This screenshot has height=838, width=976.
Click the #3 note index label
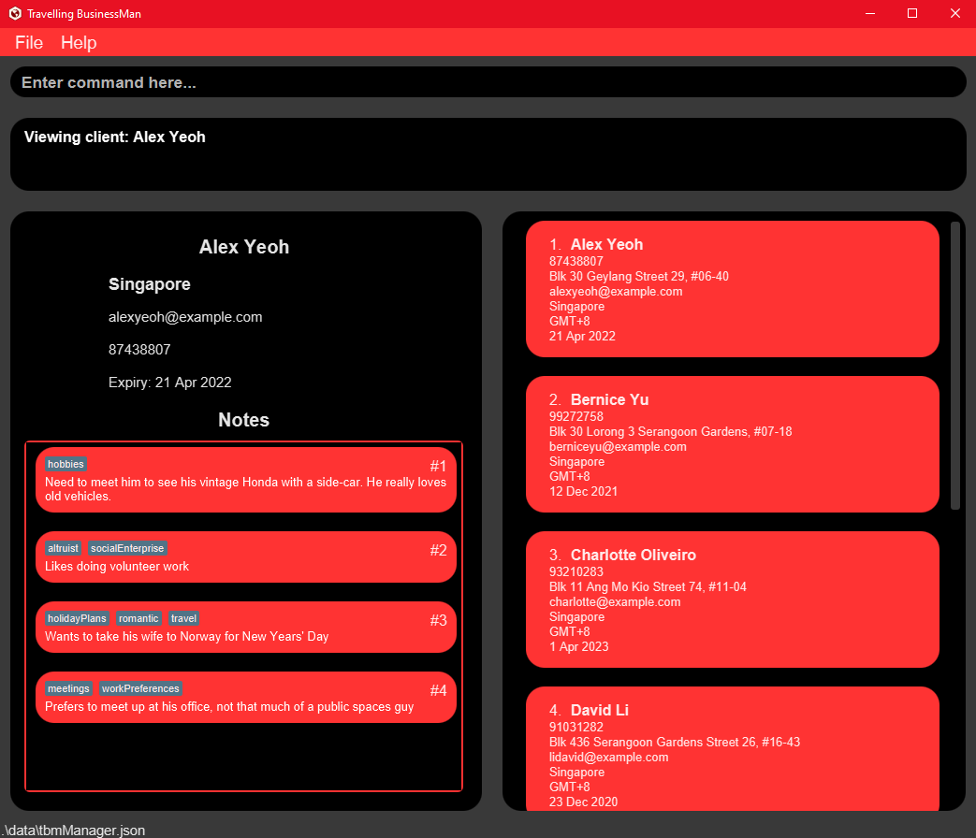click(438, 620)
